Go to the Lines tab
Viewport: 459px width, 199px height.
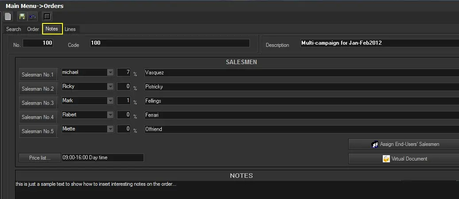tap(70, 29)
